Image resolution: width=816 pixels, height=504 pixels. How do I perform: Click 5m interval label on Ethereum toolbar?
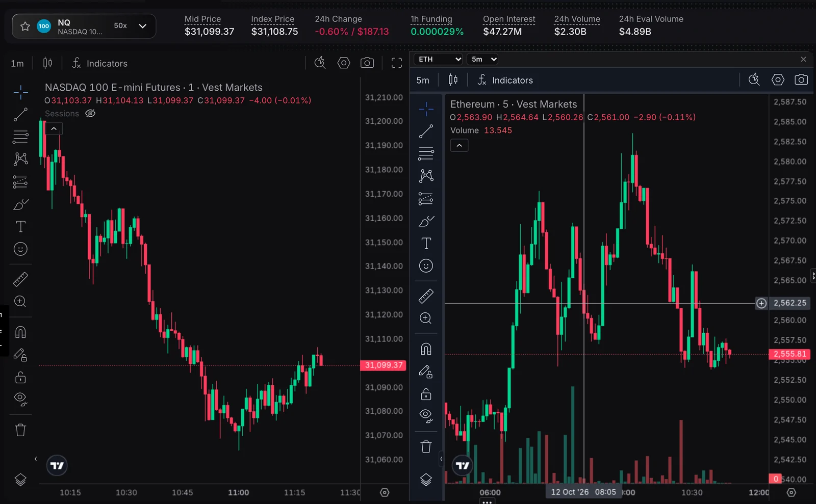pyautogui.click(x=423, y=81)
